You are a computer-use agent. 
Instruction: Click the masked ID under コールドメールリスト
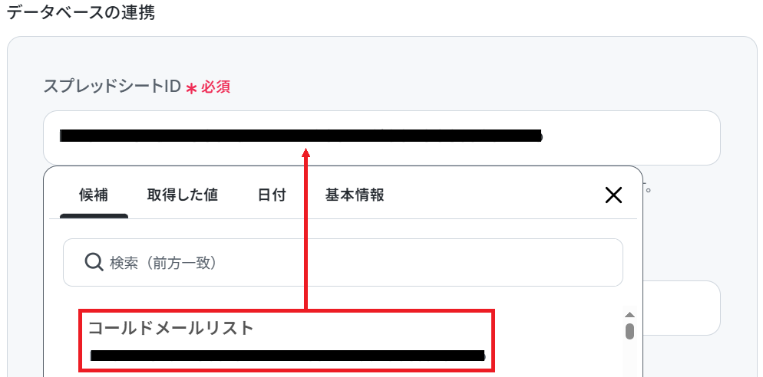pyautogui.click(x=288, y=356)
